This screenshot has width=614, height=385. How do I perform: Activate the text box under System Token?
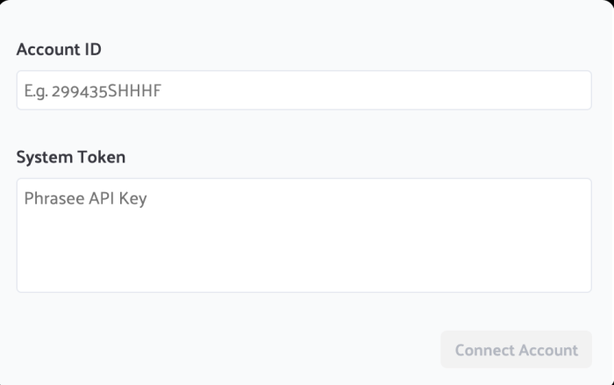303,235
